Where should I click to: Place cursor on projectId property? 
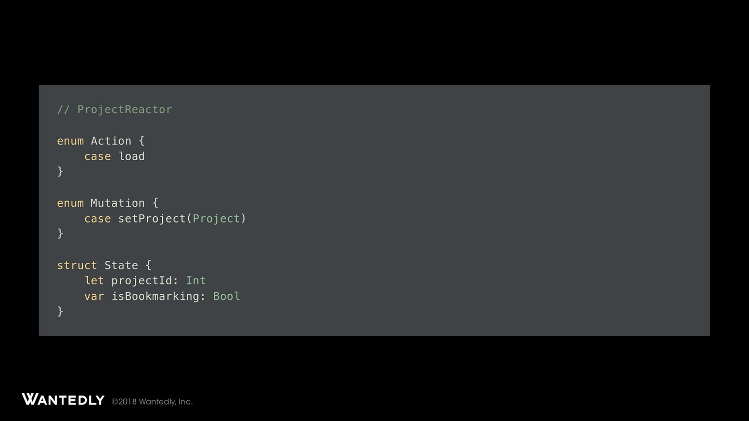pyautogui.click(x=141, y=281)
